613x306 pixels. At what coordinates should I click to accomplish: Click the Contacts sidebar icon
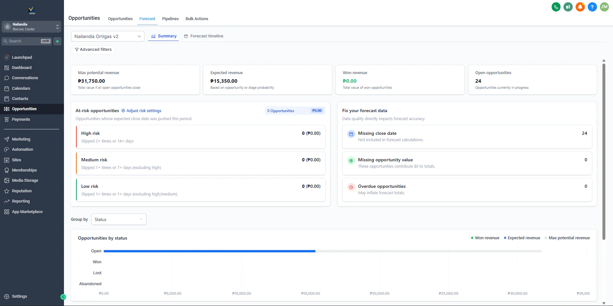(7, 99)
